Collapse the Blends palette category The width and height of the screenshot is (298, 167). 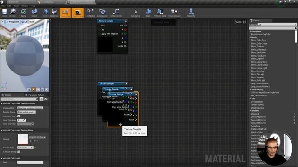tap(250, 37)
